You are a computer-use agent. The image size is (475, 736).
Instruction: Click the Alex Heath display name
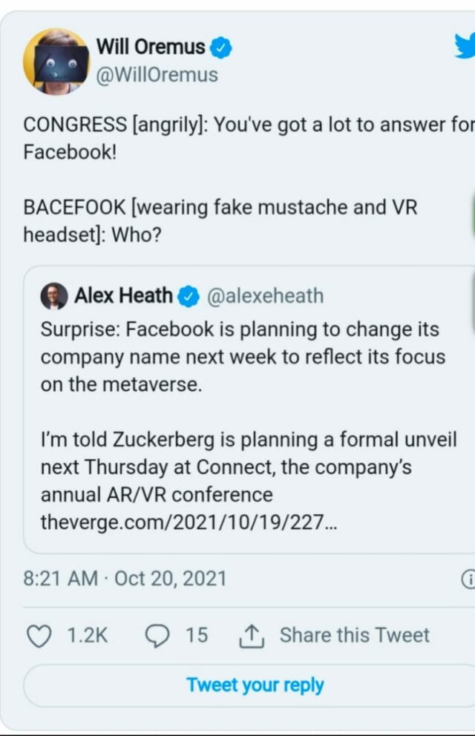123,296
